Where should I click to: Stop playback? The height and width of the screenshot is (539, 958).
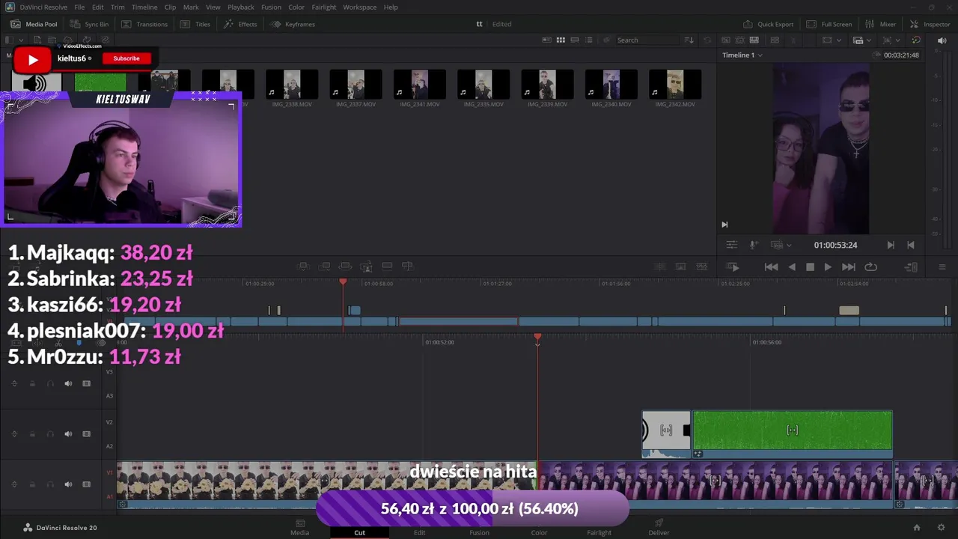click(810, 267)
